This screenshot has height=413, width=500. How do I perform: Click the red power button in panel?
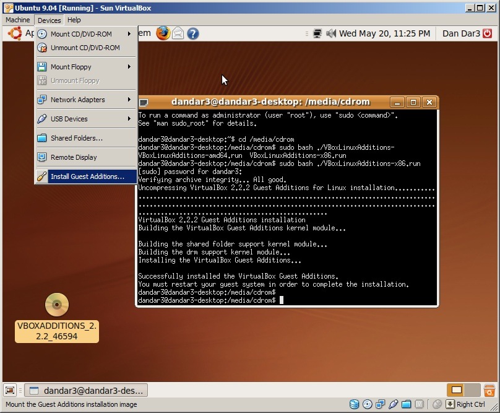click(x=489, y=33)
